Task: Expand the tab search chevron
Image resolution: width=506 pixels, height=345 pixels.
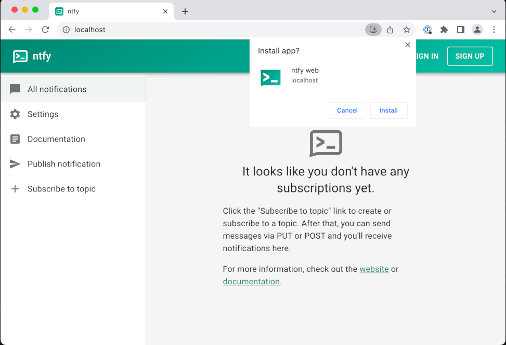Action: (494, 11)
